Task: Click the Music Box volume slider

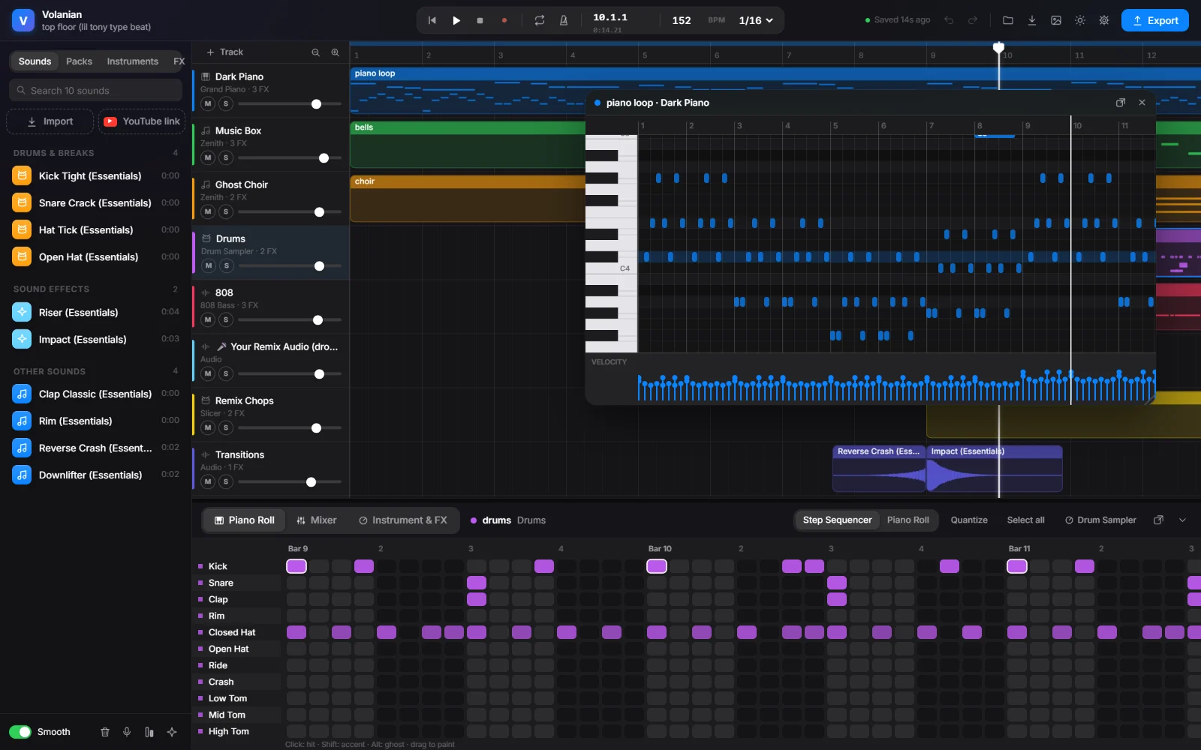Action: (290, 158)
